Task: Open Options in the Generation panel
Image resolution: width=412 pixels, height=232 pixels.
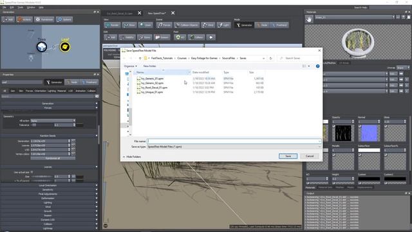Action: 64,19
